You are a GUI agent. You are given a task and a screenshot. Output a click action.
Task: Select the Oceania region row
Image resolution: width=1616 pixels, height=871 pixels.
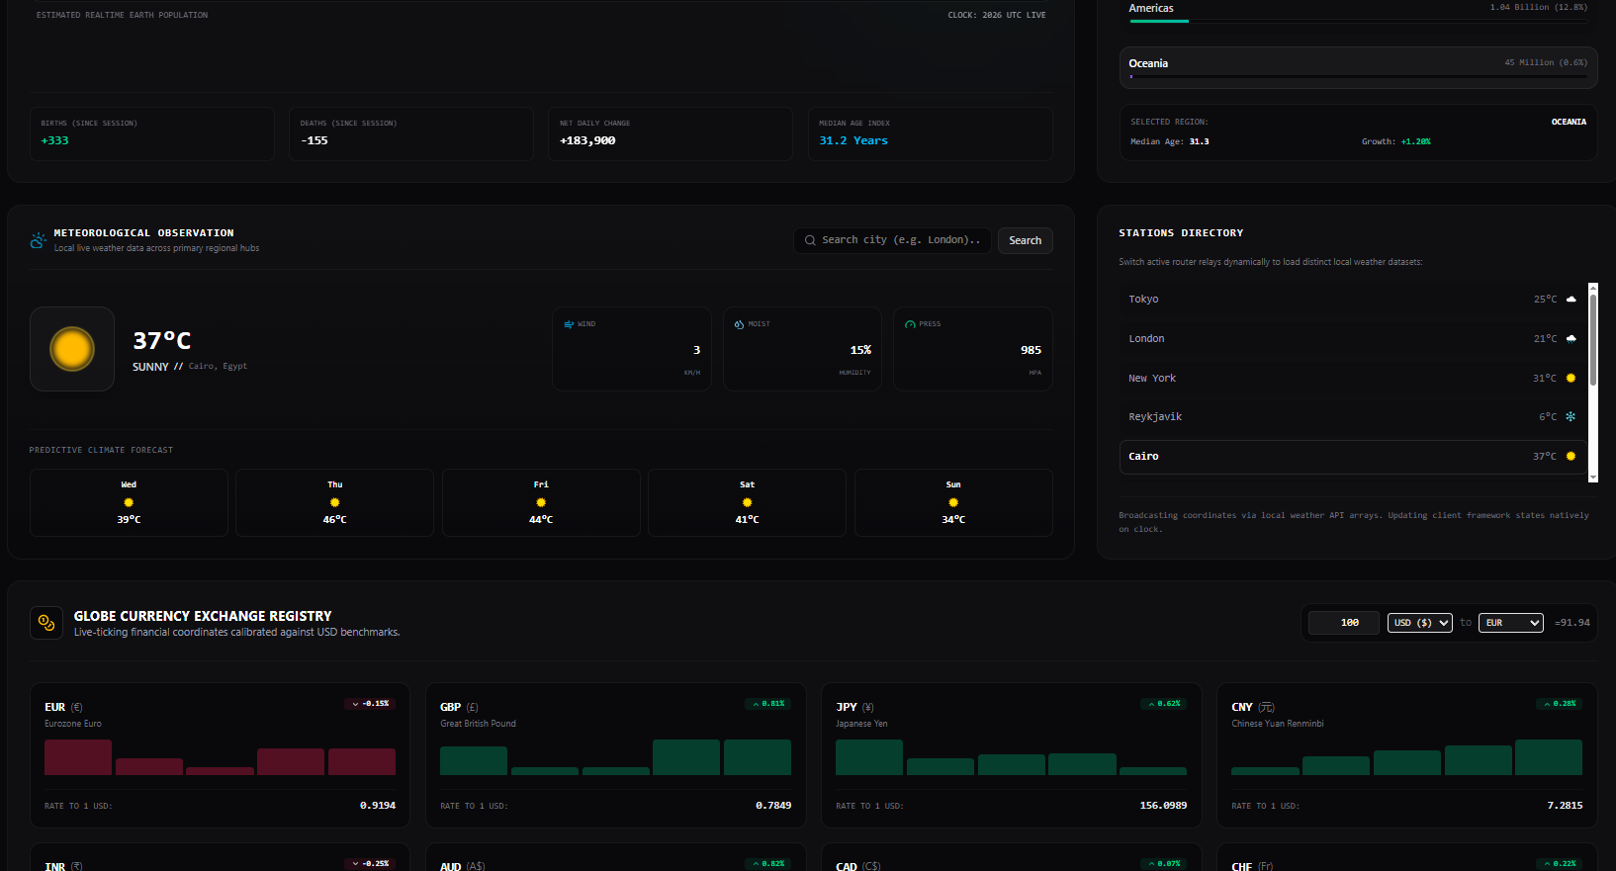[x=1358, y=67]
